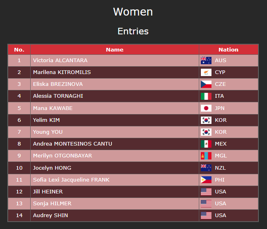Select Sofia Lexi Jacqueline FRANK row
Viewport: 267px width, 229px height.
[x=71, y=180]
